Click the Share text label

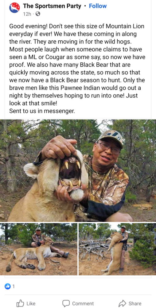click(x=135, y=304)
